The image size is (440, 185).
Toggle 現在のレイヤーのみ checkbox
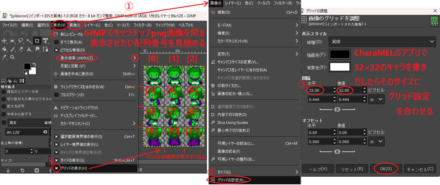click(x=4, y=91)
